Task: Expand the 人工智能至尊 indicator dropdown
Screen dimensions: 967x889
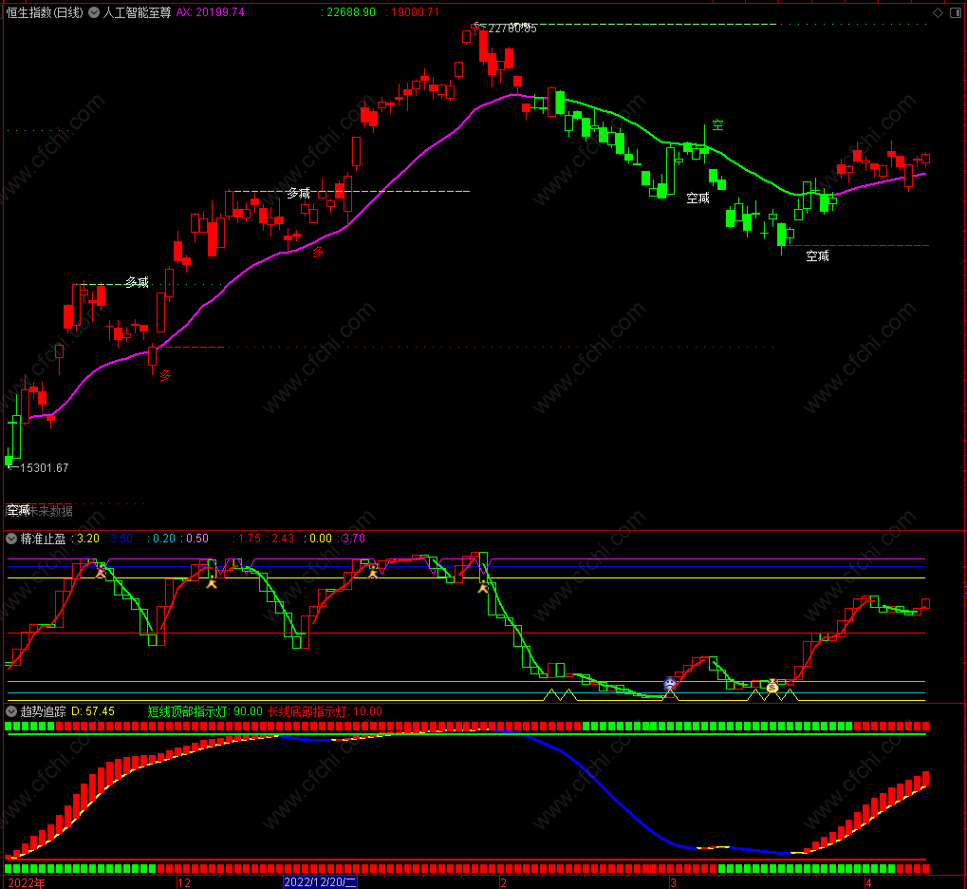Action: tap(93, 12)
